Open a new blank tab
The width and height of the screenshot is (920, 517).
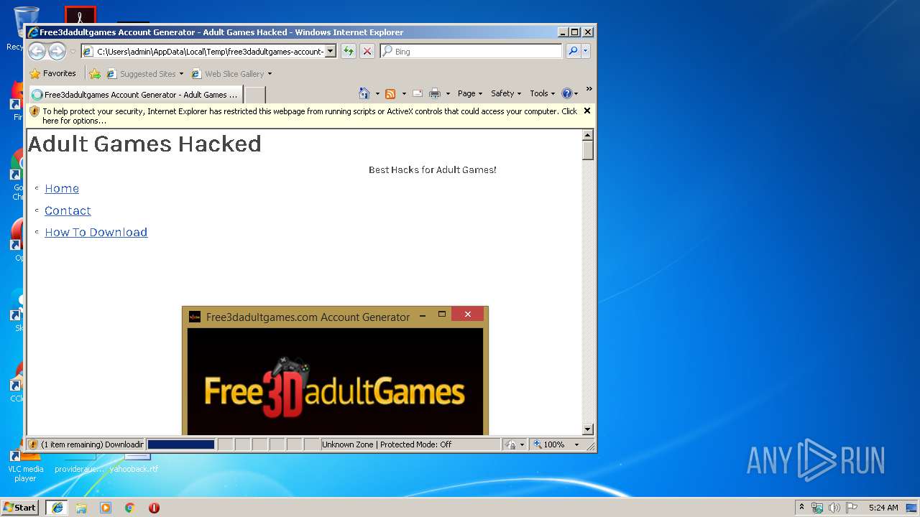(255, 95)
